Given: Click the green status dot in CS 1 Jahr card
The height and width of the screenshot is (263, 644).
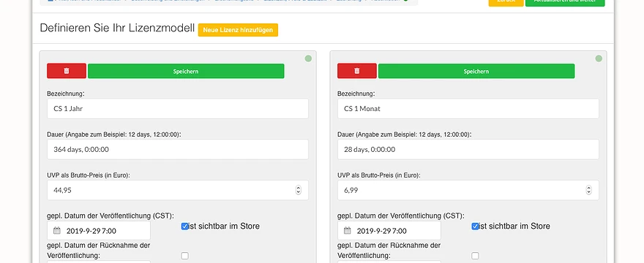Looking at the screenshot, I should point(308,58).
